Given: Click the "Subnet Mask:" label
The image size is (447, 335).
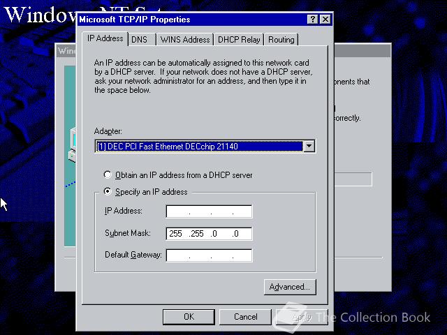Looking at the screenshot, I should [127, 233].
